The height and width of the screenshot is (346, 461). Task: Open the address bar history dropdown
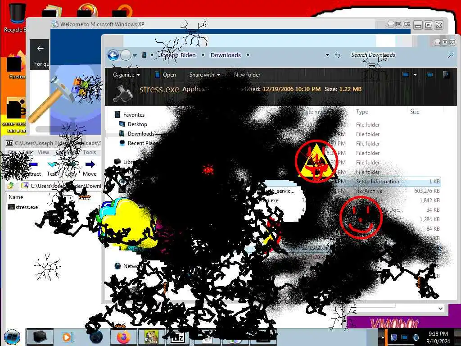[327, 55]
